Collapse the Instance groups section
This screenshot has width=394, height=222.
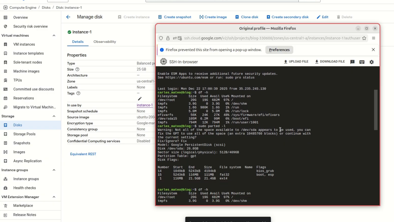tap(54, 170)
